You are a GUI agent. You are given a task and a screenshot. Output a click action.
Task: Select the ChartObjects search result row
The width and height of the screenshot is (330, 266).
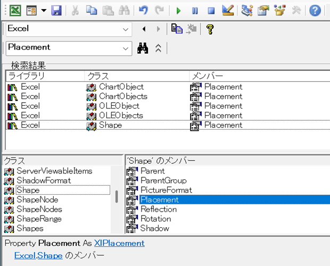coord(168,96)
